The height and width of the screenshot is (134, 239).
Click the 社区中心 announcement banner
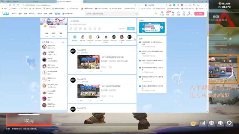pyautogui.click(x=152, y=27)
